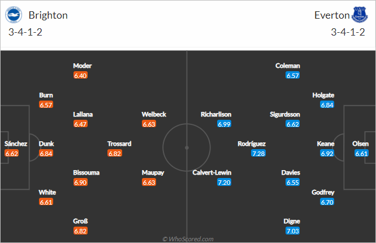Select the player name Welbeck

154,114
